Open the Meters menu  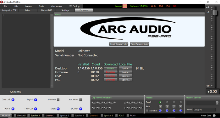pos(29,6)
